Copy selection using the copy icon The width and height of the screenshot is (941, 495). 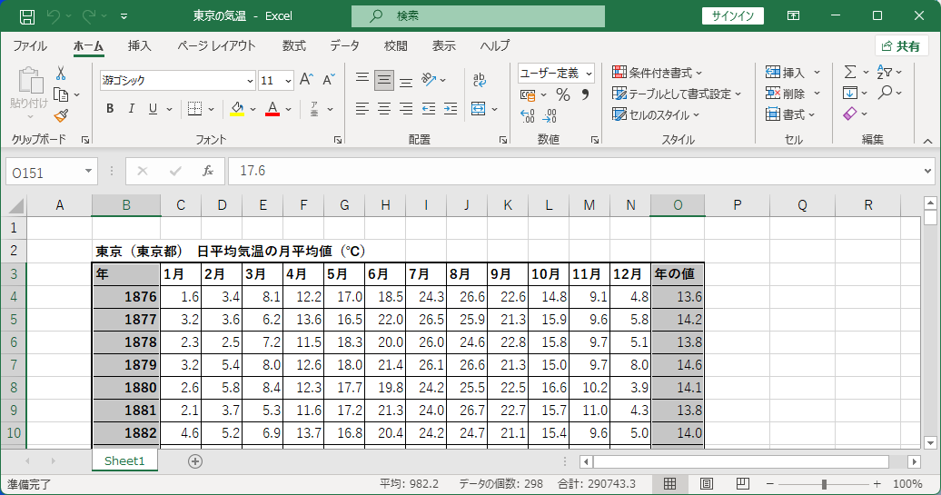[x=61, y=94]
